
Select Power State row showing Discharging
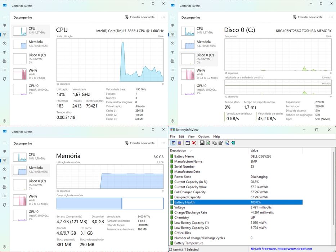[236, 176]
